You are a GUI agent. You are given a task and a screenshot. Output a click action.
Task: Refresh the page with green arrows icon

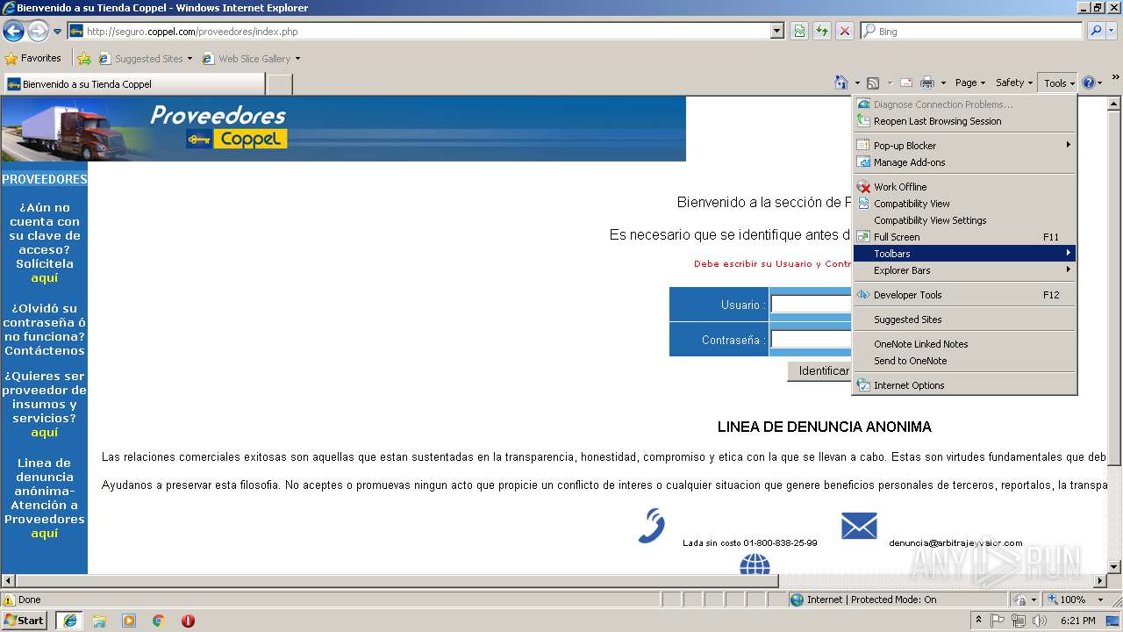pos(822,31)
